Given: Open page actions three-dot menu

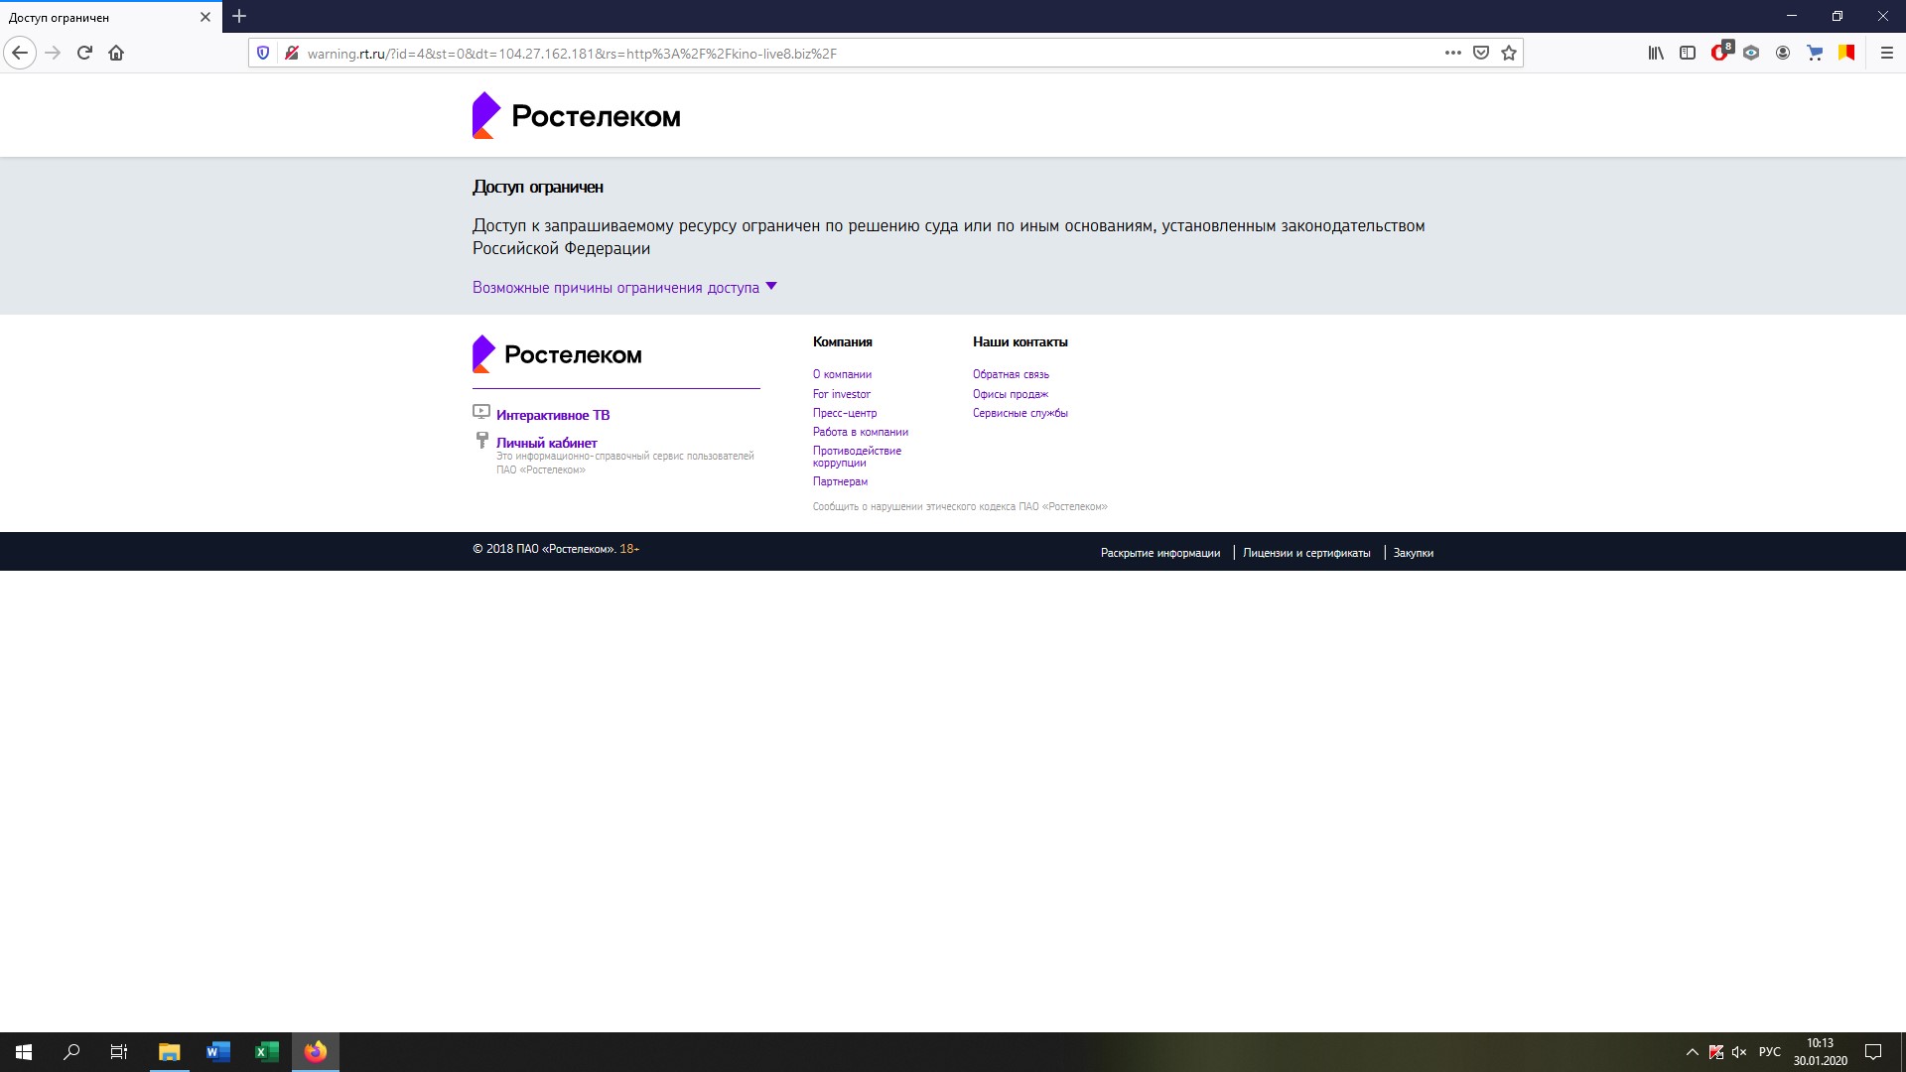Looking at the screenshot, I should click(x=1453, y=53).
